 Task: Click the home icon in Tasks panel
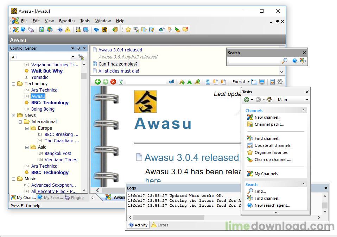click(269, 100)
